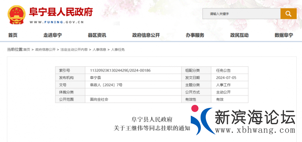Click the 人事工作 value cell
This screenshot has height=142, width=302.
230,85
